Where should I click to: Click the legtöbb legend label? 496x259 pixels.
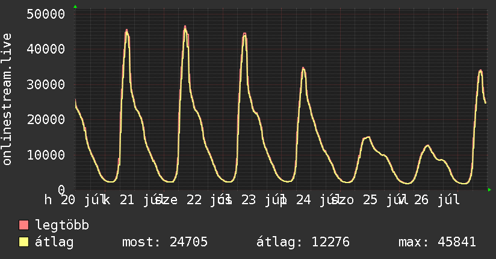(62, 225)
